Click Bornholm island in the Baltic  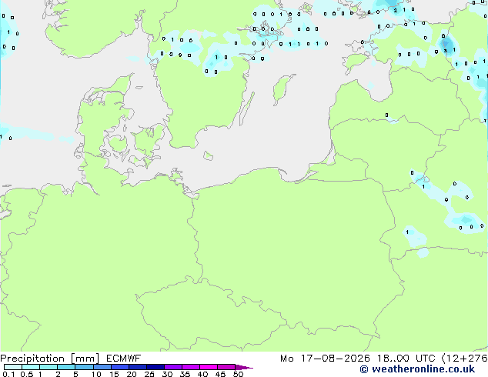click(x=209, y=155)
